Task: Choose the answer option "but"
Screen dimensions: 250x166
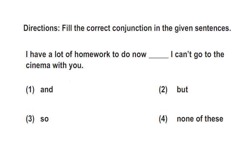Action: click(x=182, y=89)
